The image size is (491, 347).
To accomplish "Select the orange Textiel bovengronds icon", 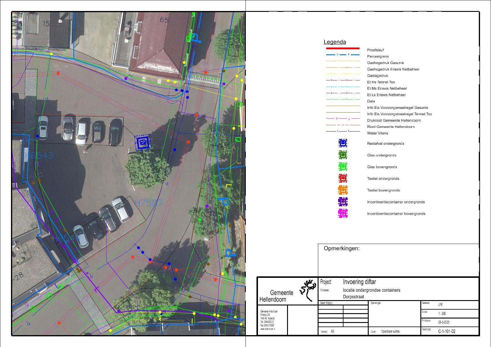I will 343,190.
